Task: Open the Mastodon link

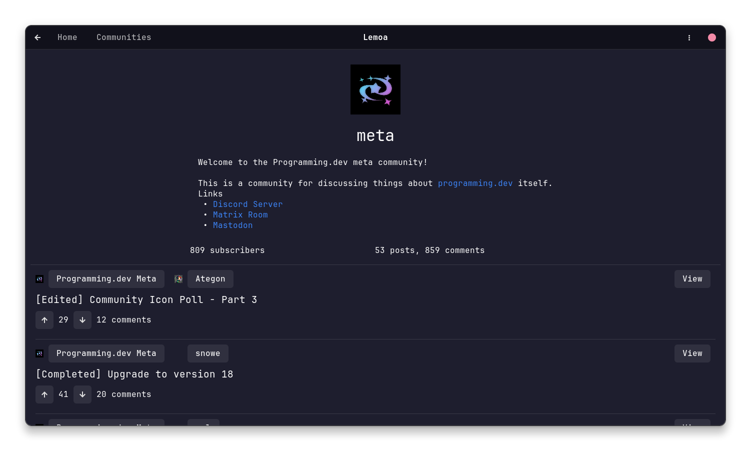Action: click(x=232, y=225)
